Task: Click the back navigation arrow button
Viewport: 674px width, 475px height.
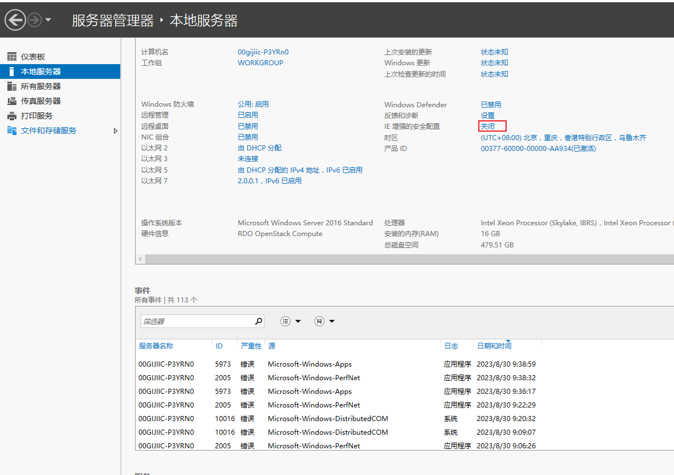Action: [x=15, y=20]
